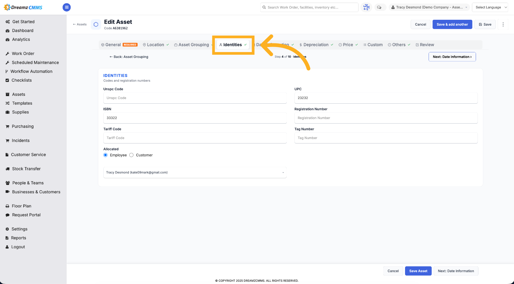
Task: Click the top Cancel button
Action: (421, 24)
